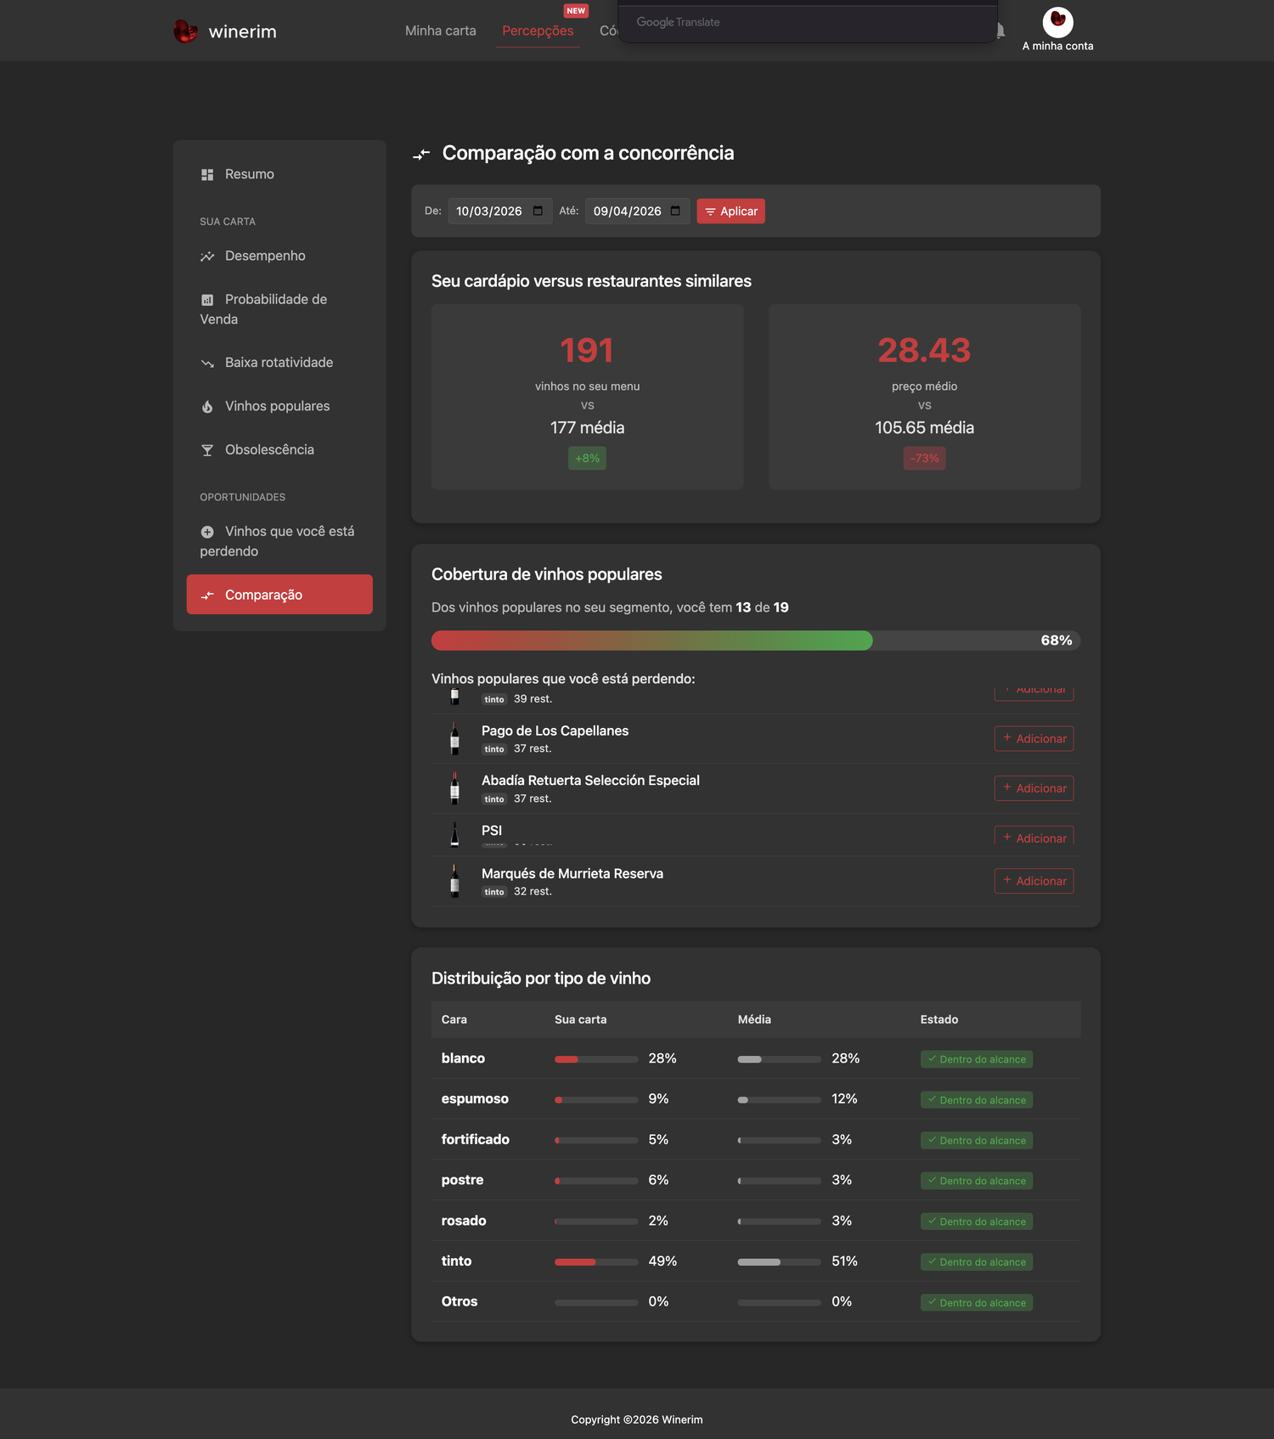Click the plus icon beside Vinhos que você está perdendo
Viewport: 1274px width, 1439px height.
click(x=207, y=532)
